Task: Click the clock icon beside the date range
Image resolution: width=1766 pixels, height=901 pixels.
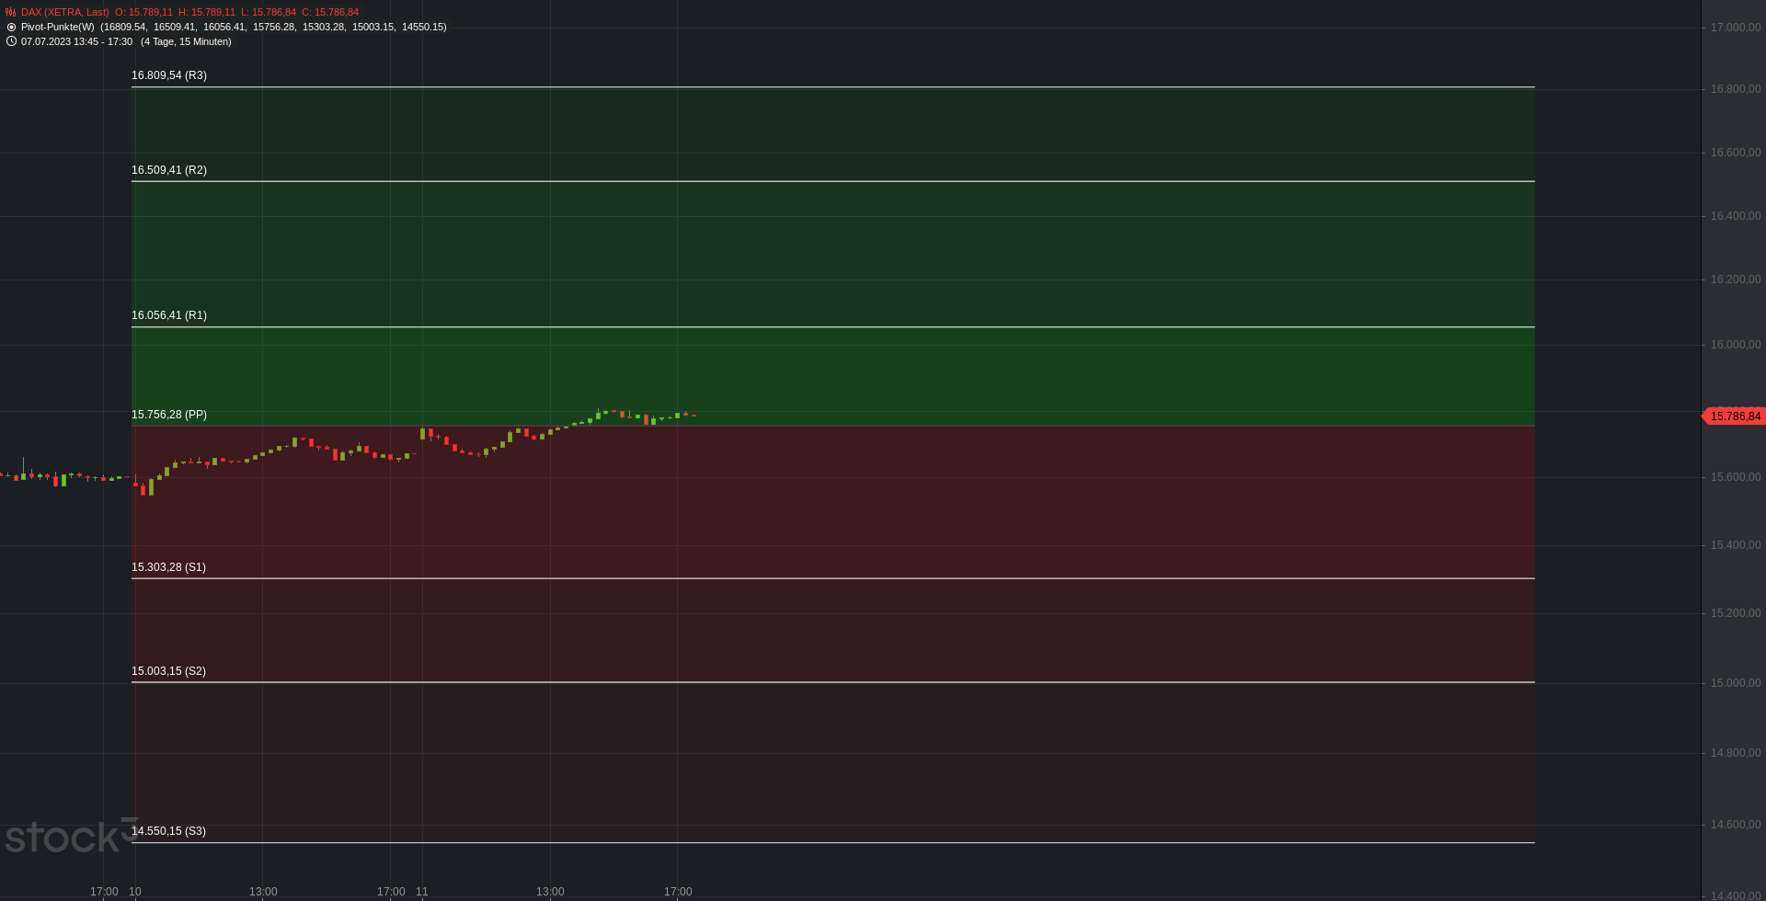Action: tap(11, 41)
